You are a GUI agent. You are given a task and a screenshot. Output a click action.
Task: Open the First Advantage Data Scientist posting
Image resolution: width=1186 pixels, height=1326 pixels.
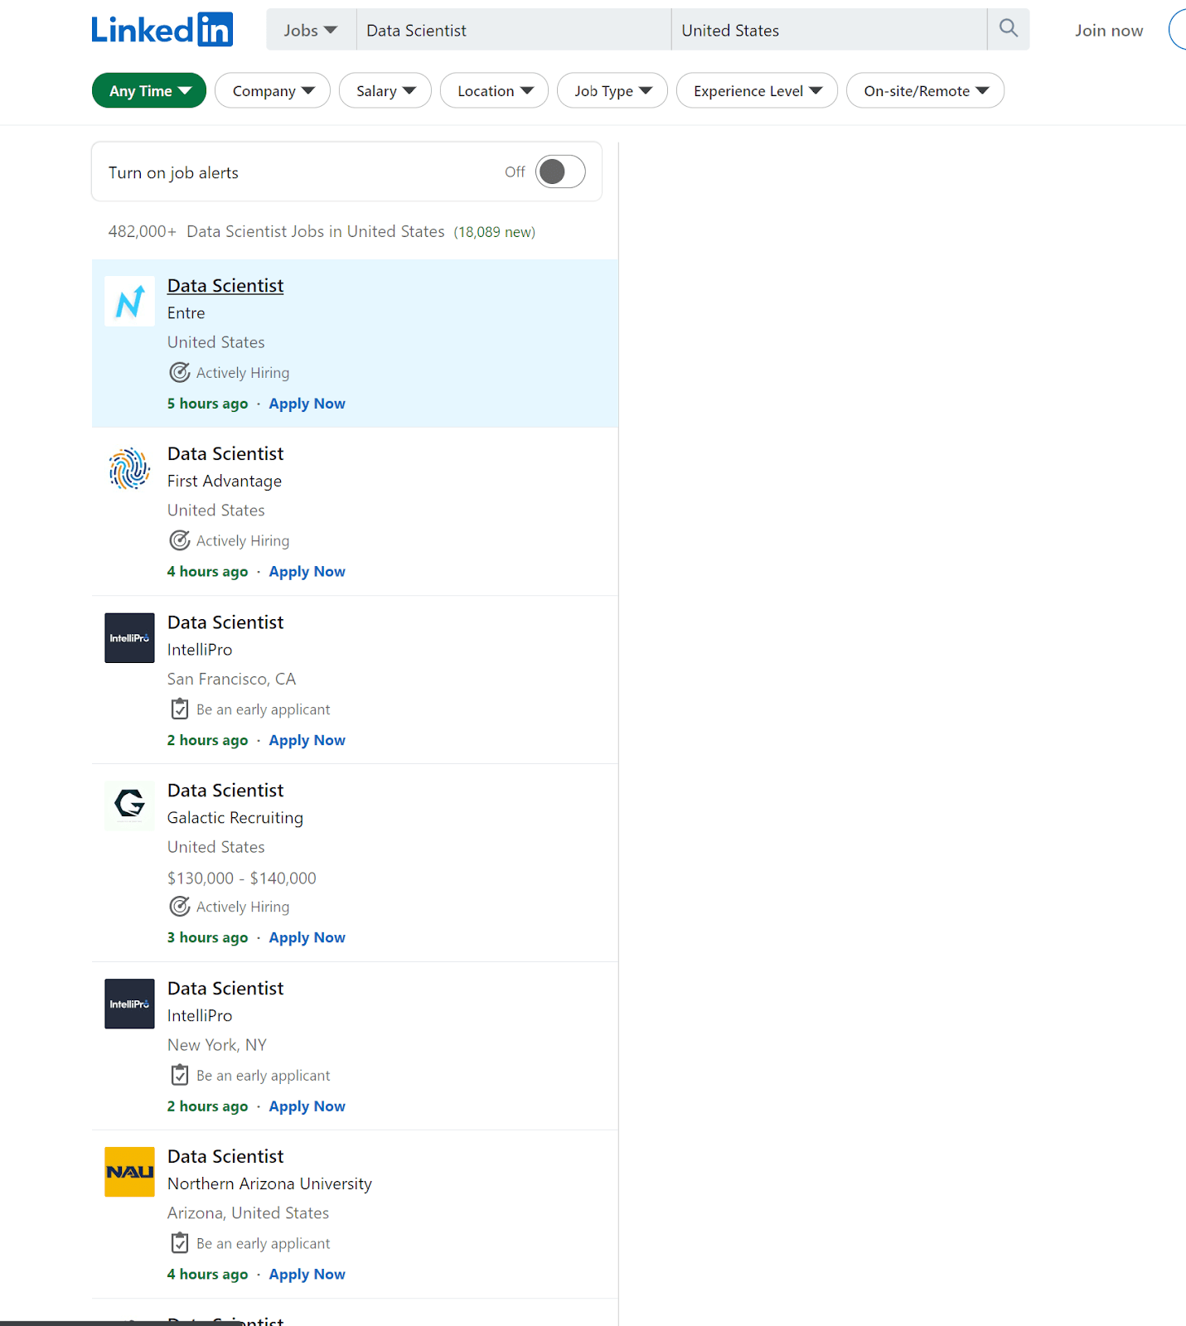click(225, 454)
